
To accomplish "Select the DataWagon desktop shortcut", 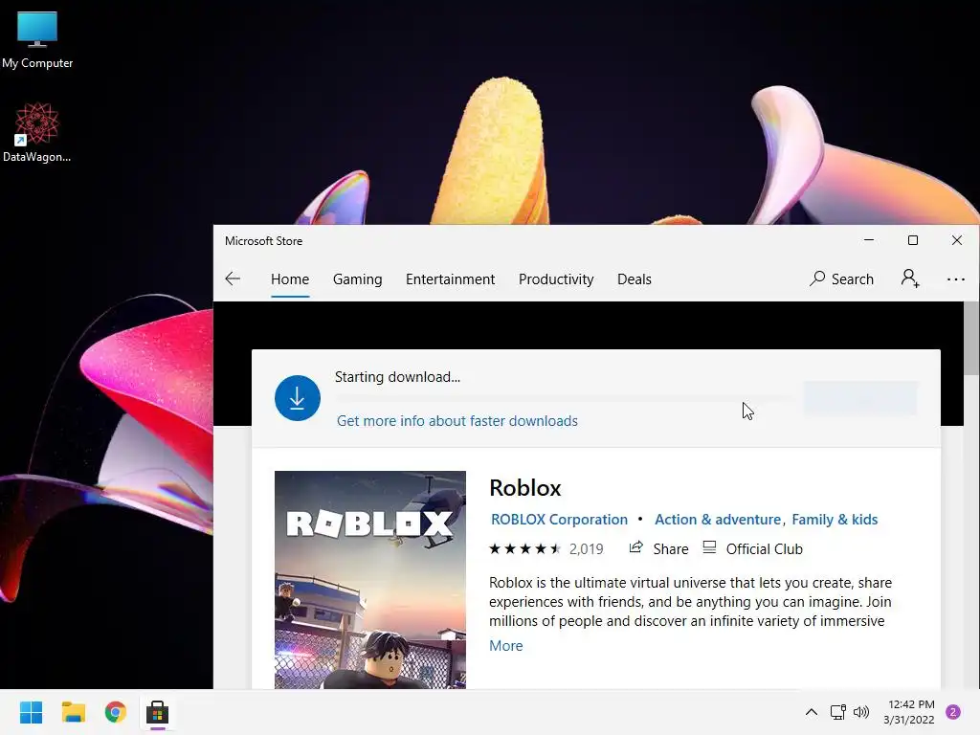I will pyautogui.click(x=37, y=132).
